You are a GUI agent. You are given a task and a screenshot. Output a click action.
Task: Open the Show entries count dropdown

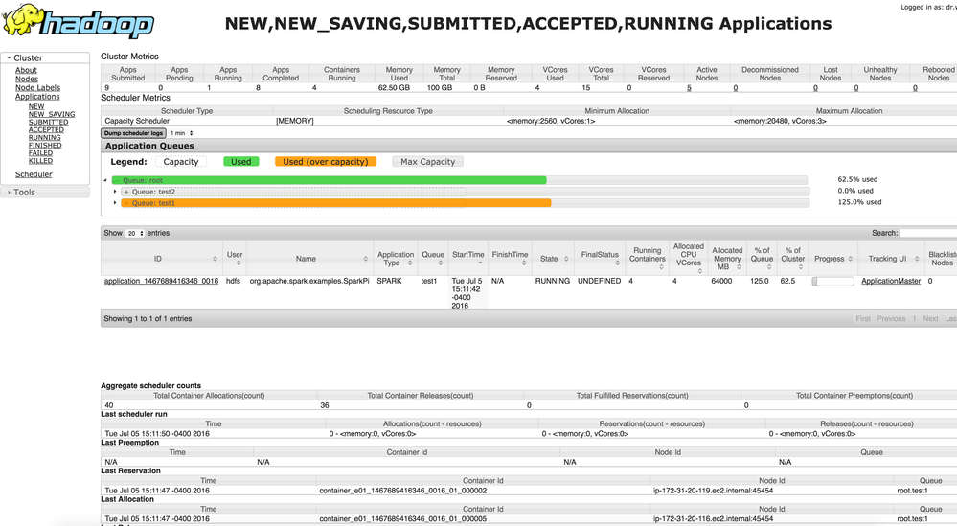coord(135,233)
